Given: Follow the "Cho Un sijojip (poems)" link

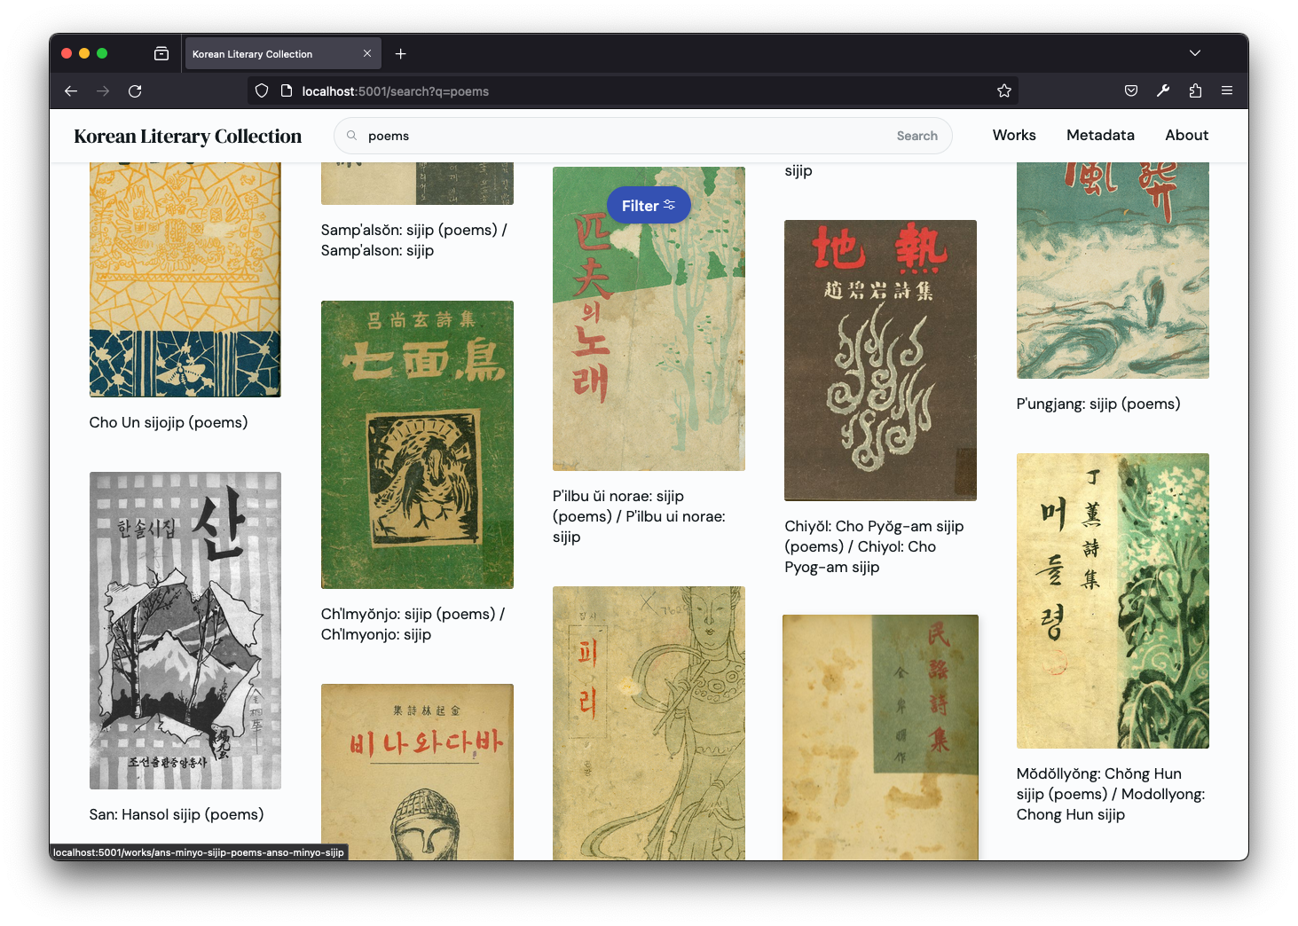Looking at the screenshot, I should (169, 422).
